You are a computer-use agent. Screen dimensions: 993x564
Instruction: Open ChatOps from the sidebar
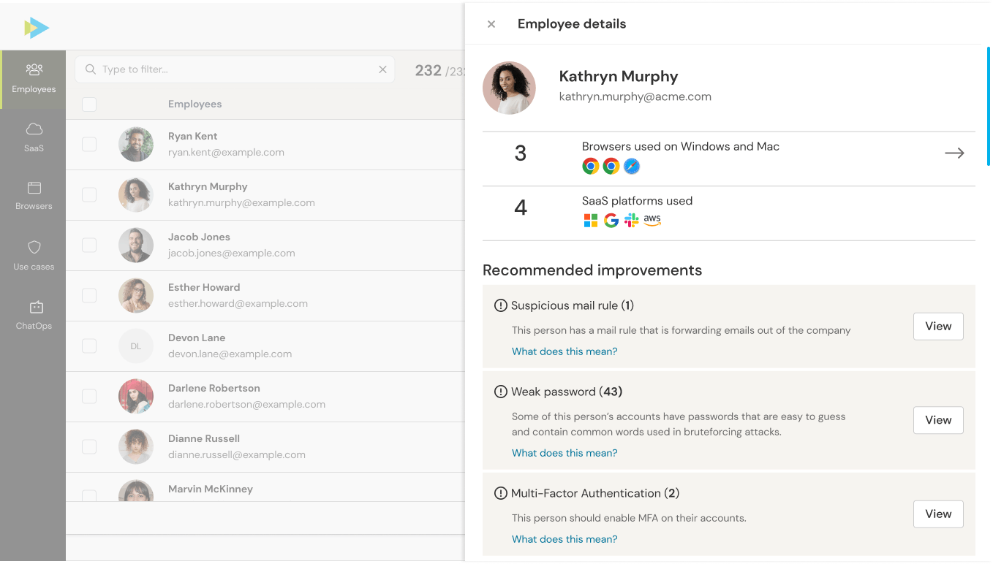[34, 315]
